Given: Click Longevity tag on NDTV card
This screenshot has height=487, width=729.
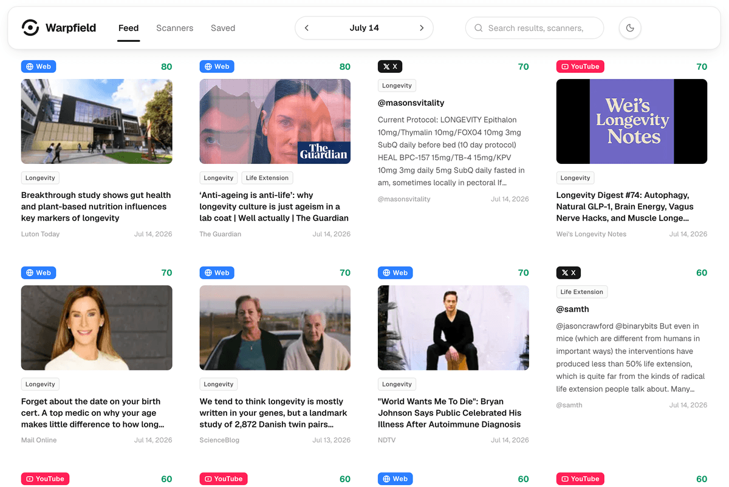Looking at the screenshot, I should click(x=397, y=384).
